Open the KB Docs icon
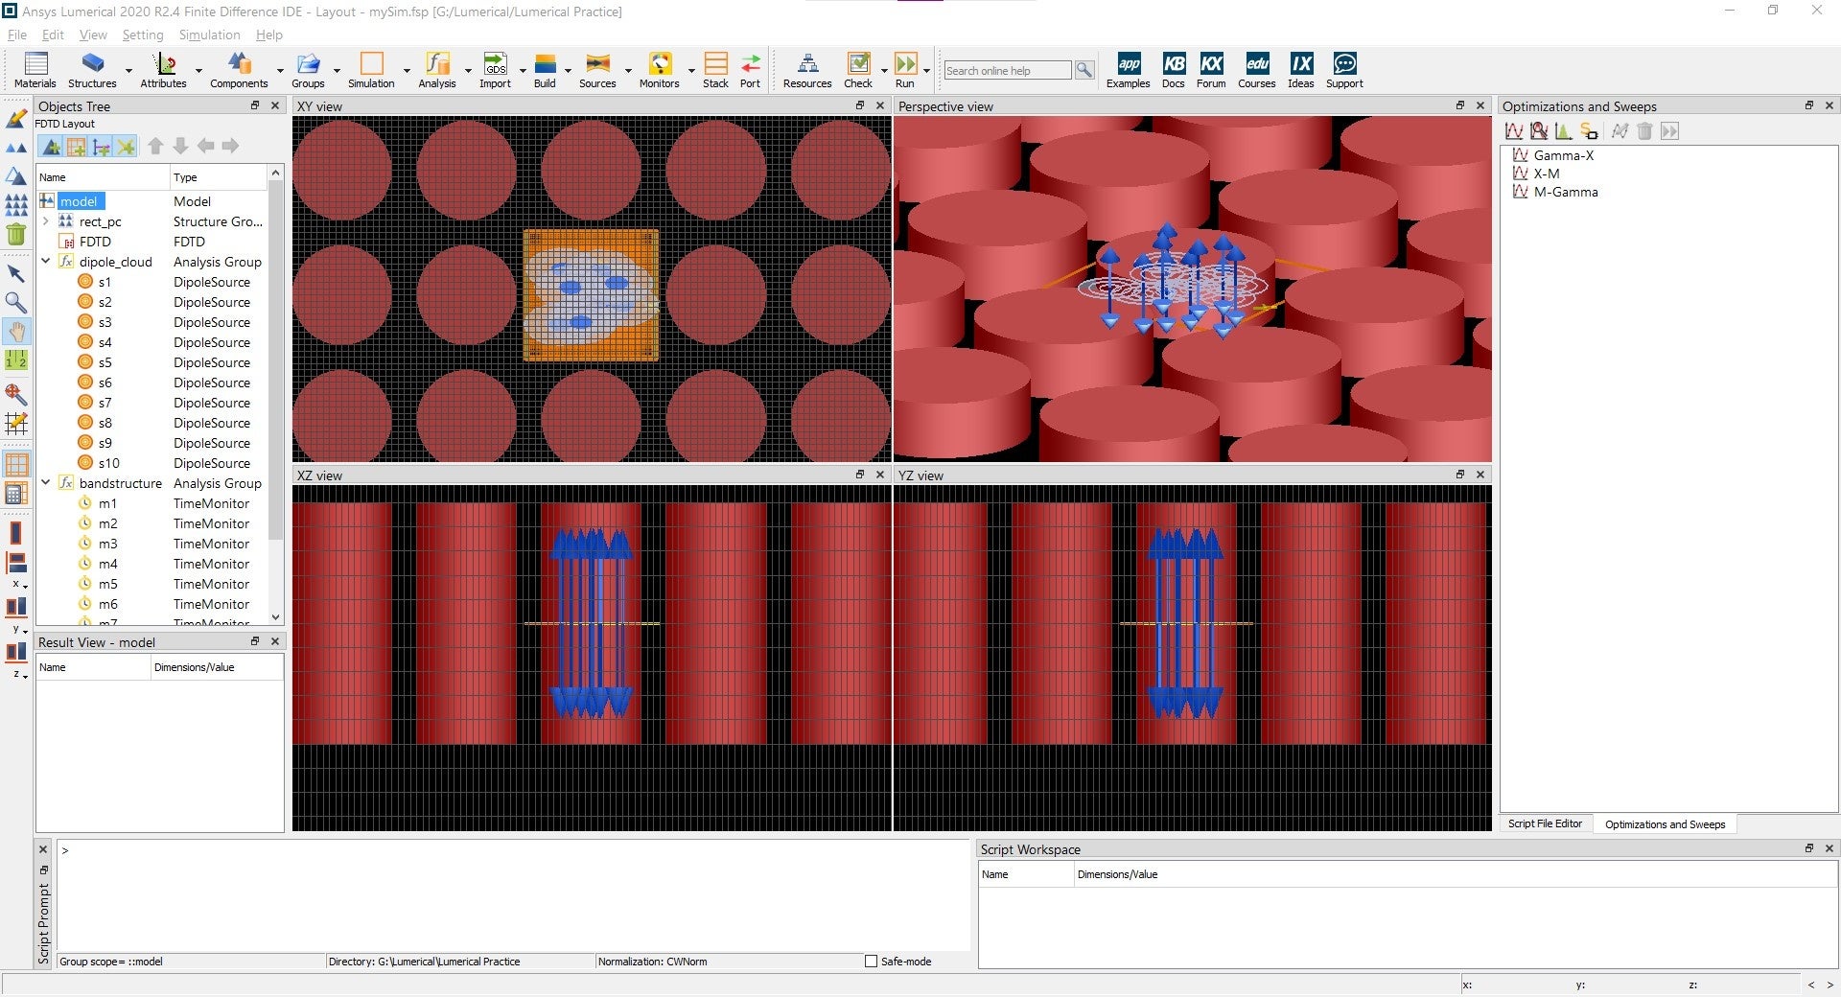 coord(1174,64)
